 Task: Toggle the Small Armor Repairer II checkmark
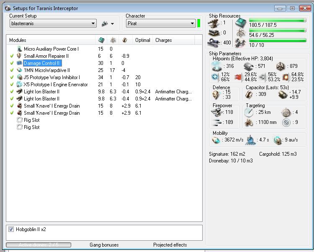point(12,56)
